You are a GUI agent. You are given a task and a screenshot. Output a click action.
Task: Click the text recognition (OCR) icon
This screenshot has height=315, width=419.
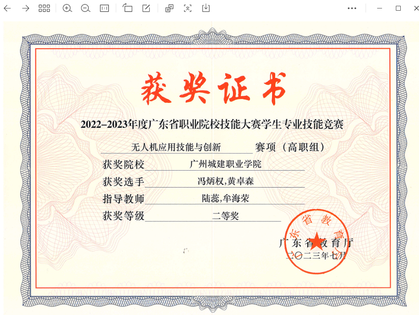(x=187, y=8)
